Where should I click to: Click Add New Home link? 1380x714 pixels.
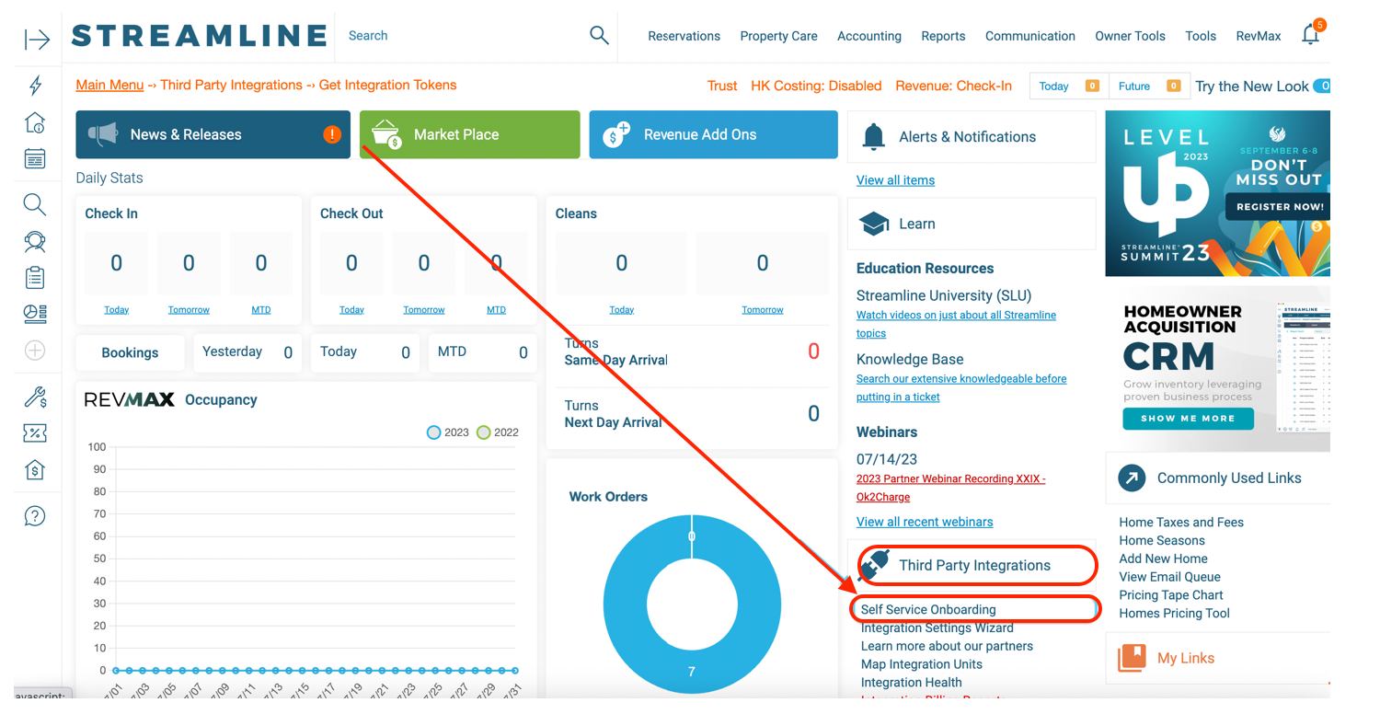(x=1163, y=559)
